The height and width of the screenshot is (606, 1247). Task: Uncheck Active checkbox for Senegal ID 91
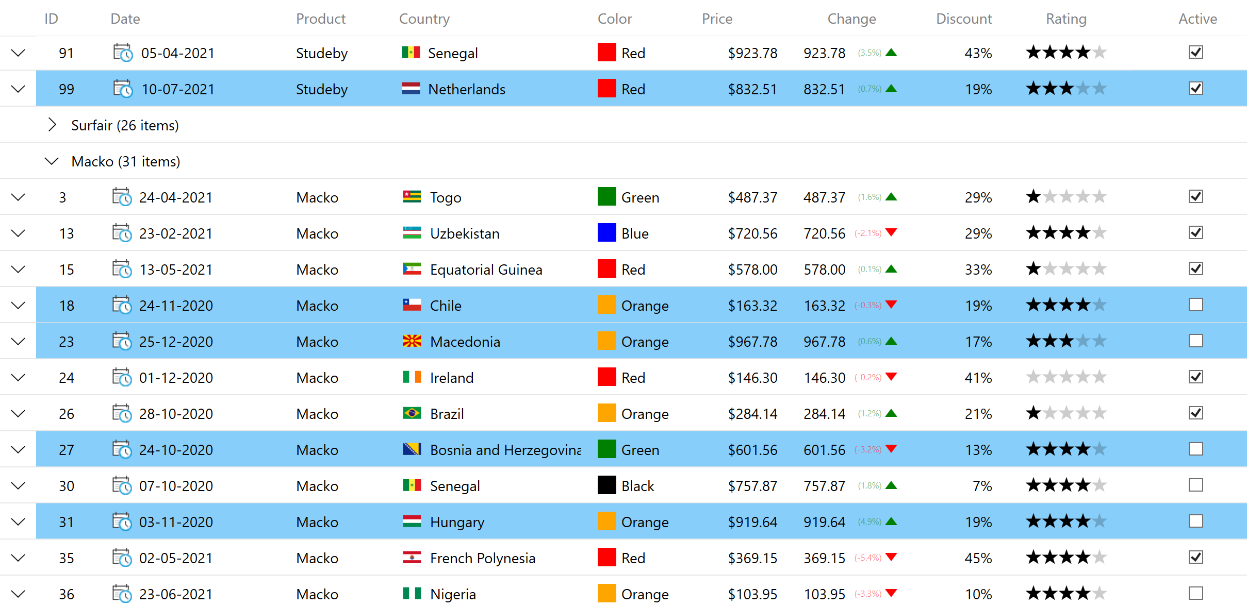pyautogui.click(x=1196, y=52)
